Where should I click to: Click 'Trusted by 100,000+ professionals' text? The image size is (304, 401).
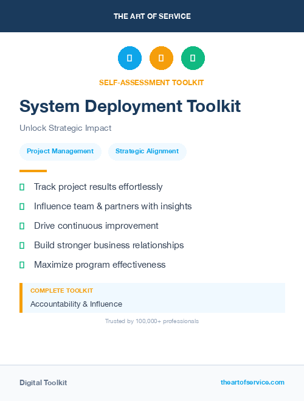pyautogui.click(x=152, y=321)
